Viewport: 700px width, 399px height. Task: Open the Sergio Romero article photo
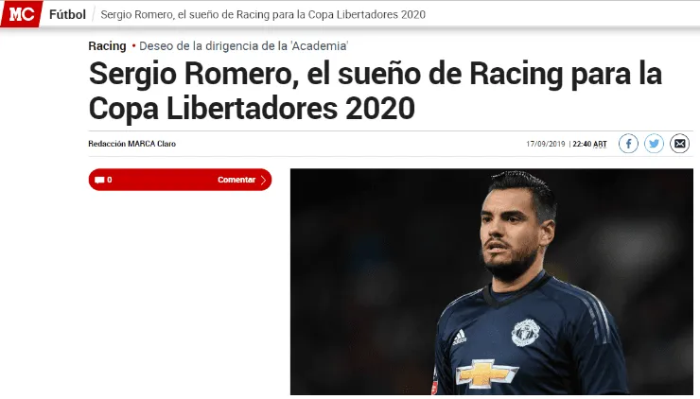click(x=492, y=282)
